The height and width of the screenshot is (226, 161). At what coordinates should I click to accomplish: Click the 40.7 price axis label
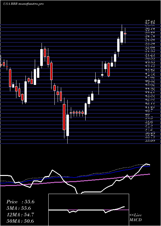coord(149,111)
